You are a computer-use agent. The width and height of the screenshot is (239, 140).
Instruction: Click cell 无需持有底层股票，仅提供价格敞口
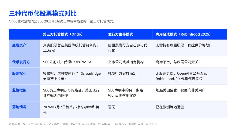184,45
